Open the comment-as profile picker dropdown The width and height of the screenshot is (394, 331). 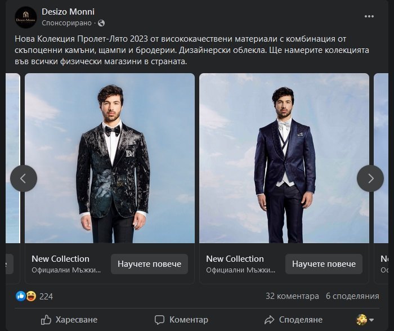coord(365,320)
